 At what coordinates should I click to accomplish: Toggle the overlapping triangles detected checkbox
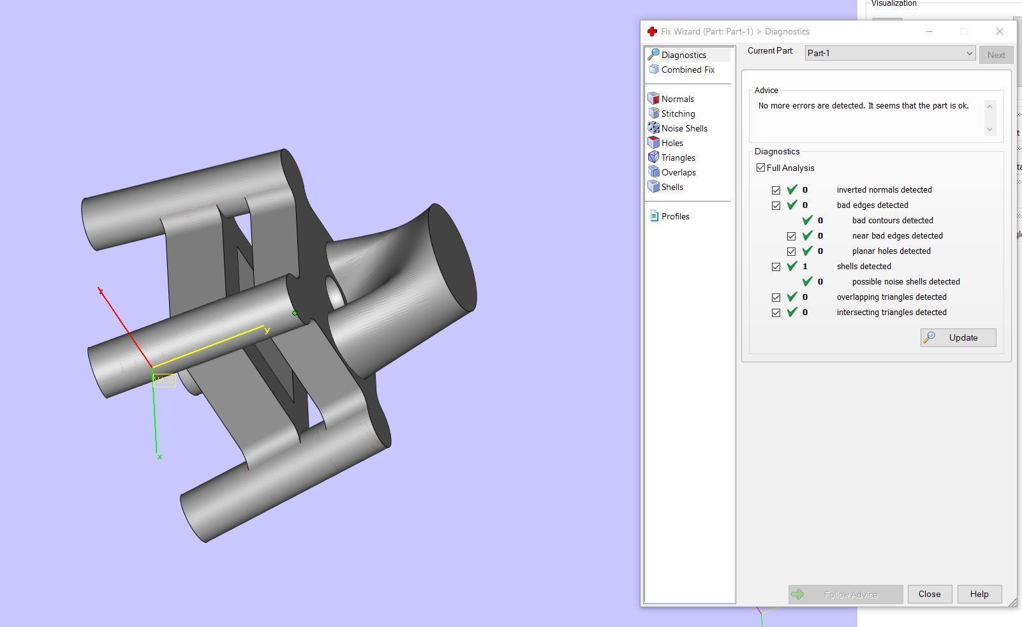(x=776, y=297)
